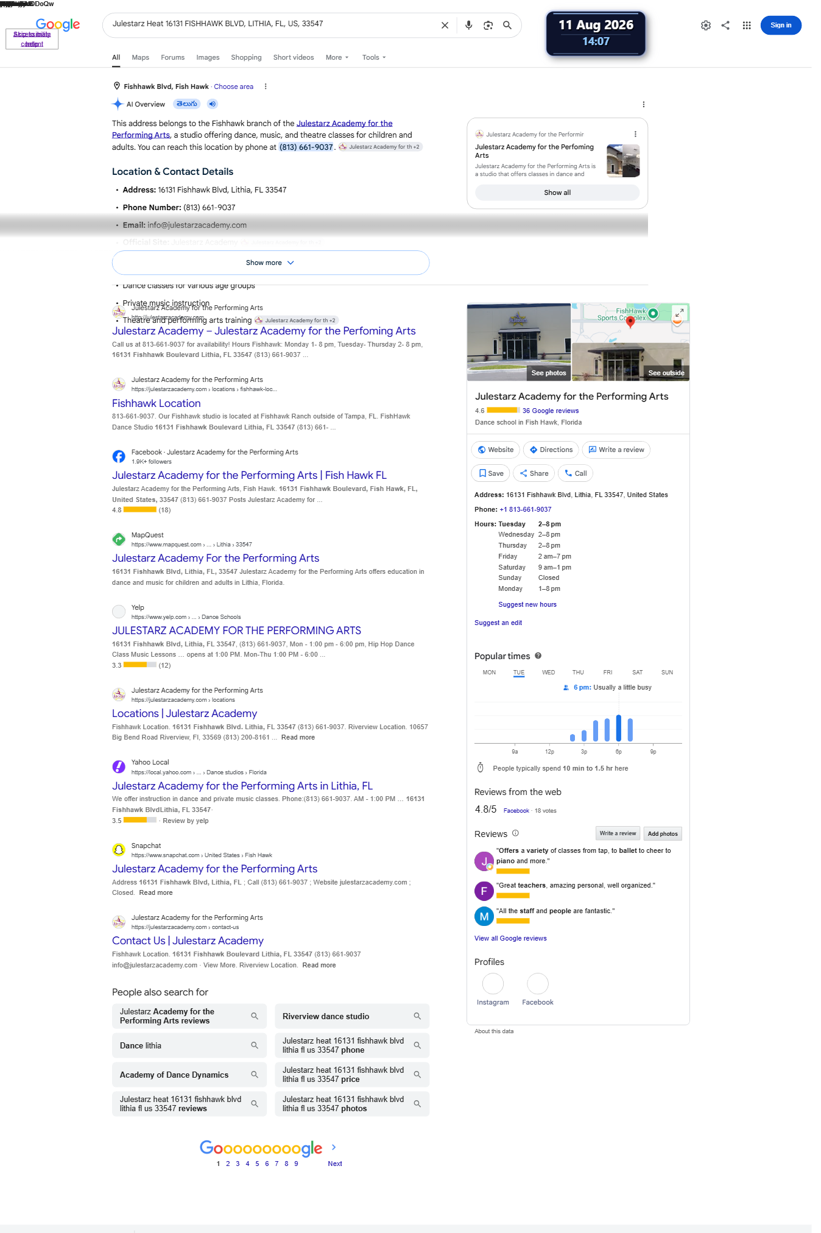821x1233 pixels.
Task: Open See photos storefront thumbnail
Action: point(519,342)
